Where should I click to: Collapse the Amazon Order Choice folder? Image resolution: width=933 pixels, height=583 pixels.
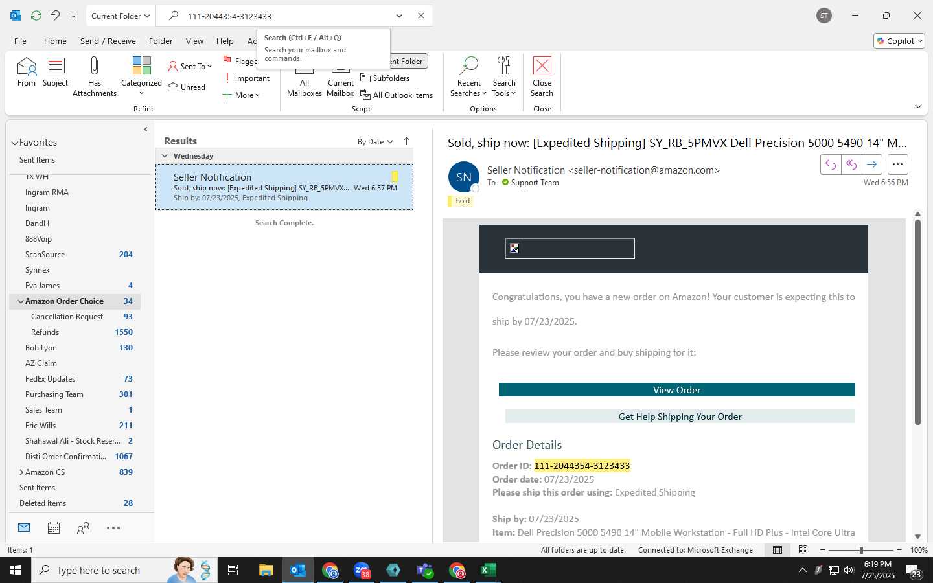(x=21, y=301)
